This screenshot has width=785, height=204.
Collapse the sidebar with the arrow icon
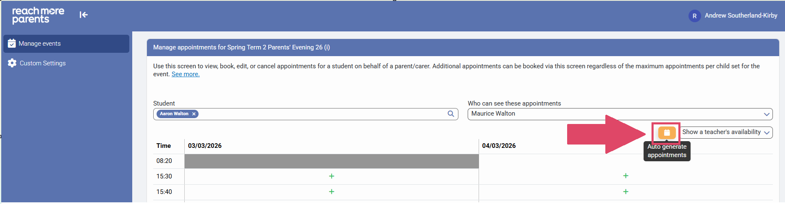tap(84, 15)
